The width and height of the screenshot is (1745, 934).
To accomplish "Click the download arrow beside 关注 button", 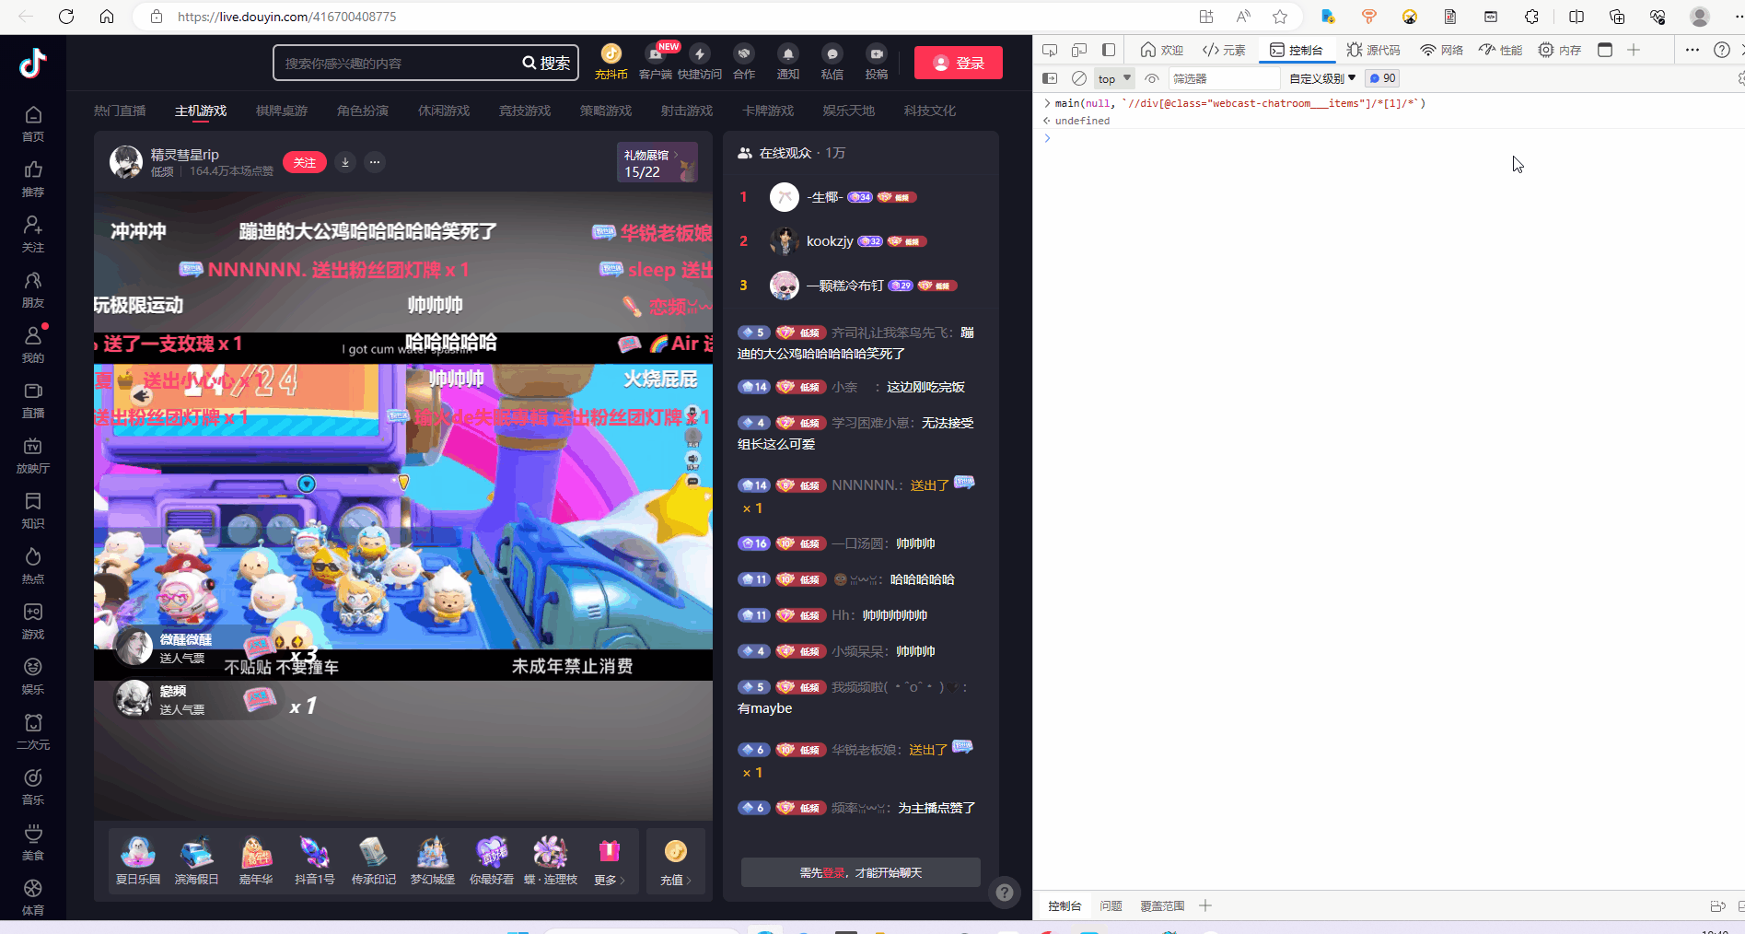I will pos(345,162).
